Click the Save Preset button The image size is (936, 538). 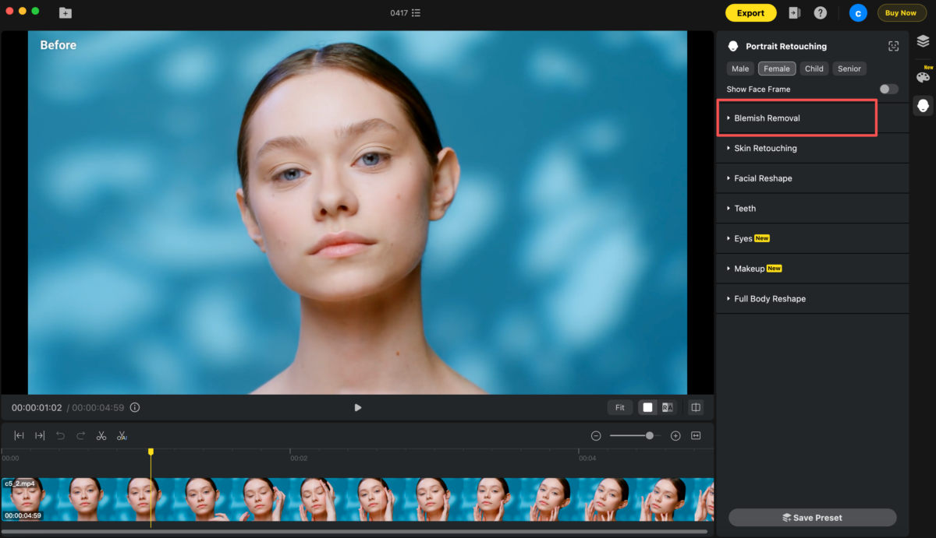tap(812, 517)
